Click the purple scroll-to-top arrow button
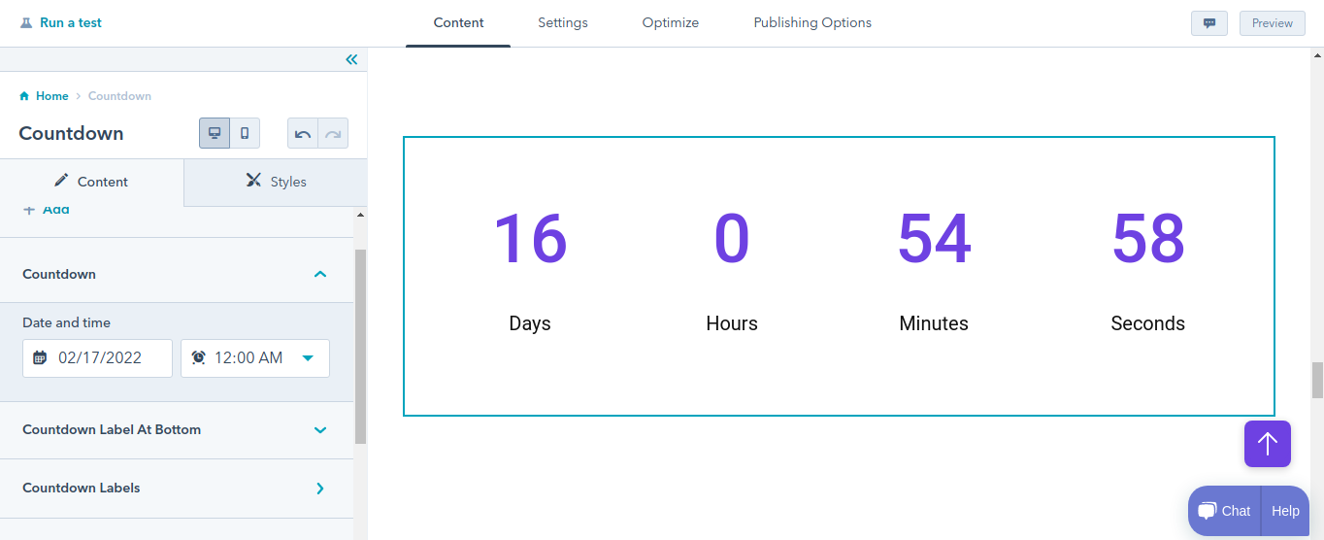 coord(1267,444)
